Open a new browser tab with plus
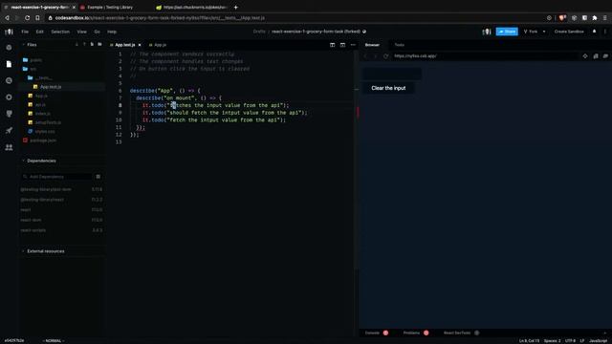This screenshot has width=612, height=344. (x=236, y=8)
